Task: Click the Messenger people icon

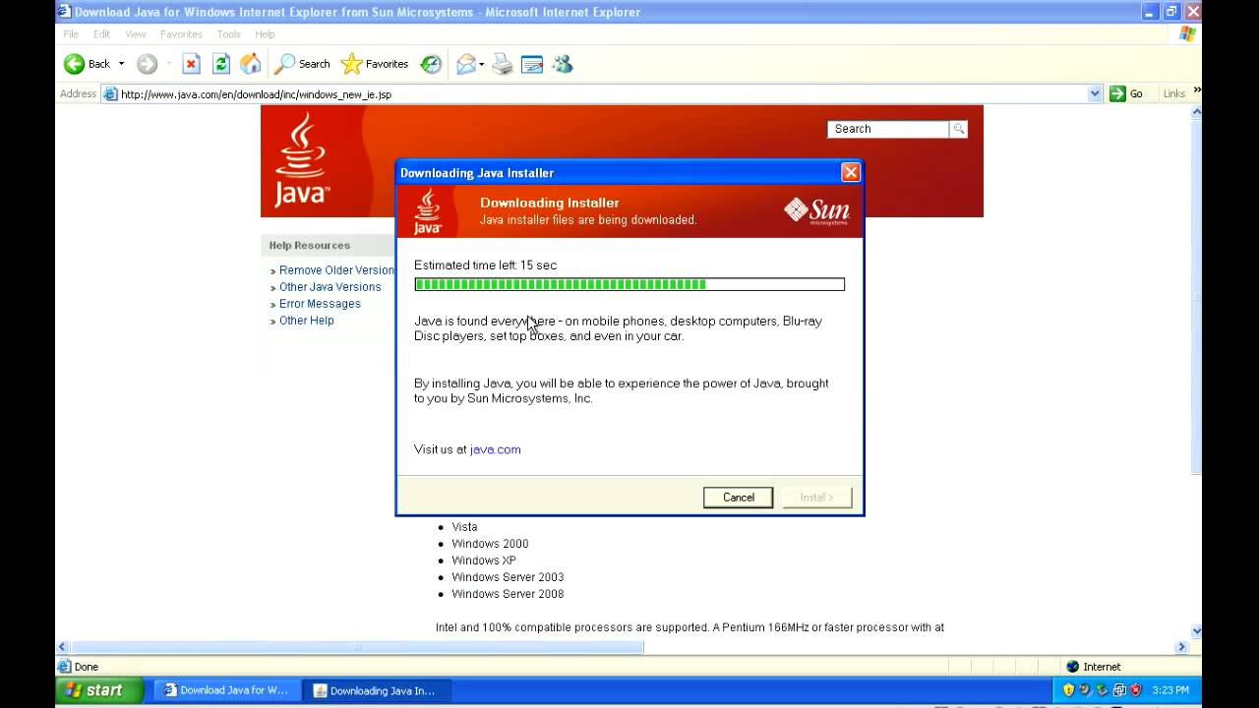Action: (563, 64)
